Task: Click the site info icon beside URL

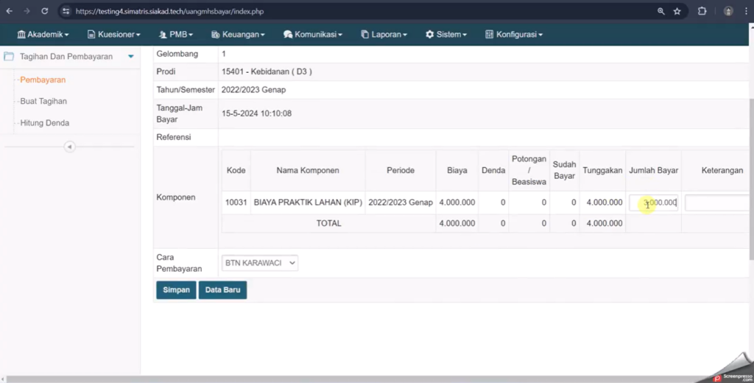Action: (x=66, y=12)
